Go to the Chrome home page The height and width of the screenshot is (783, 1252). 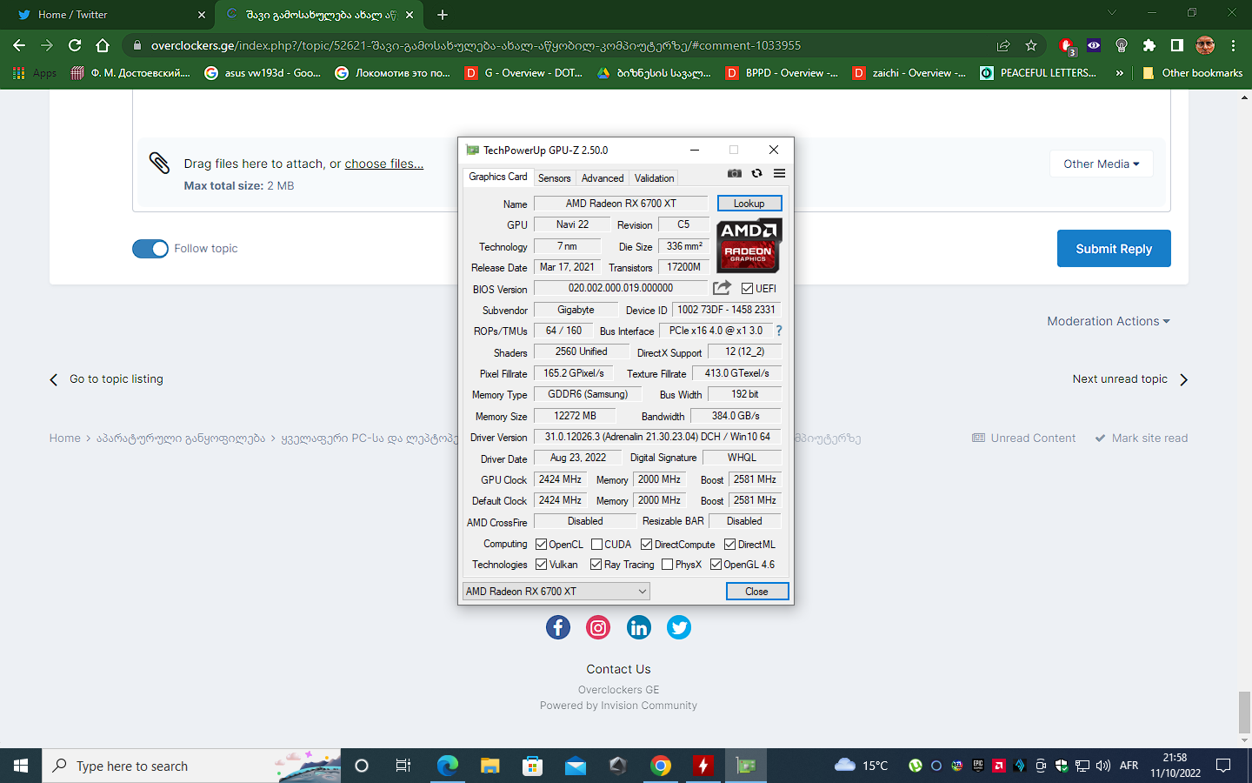[103, 45]
